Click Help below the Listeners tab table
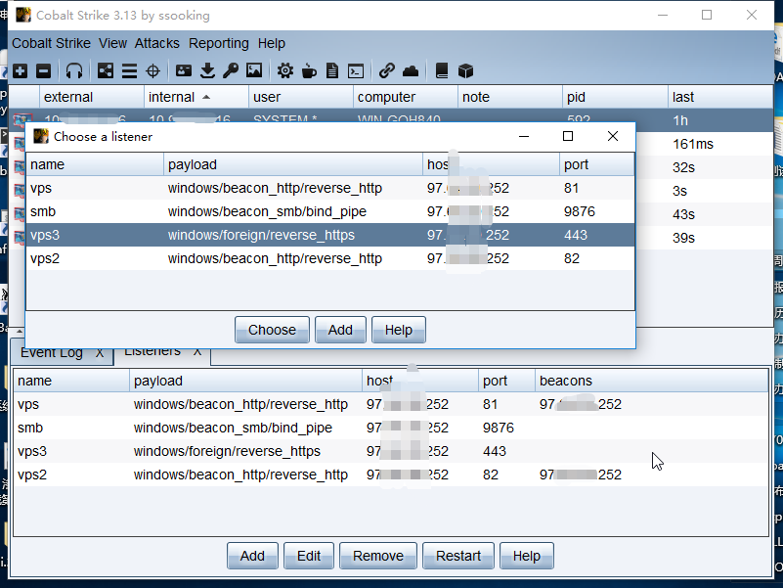783x588 pixels. tap(527, 556)
